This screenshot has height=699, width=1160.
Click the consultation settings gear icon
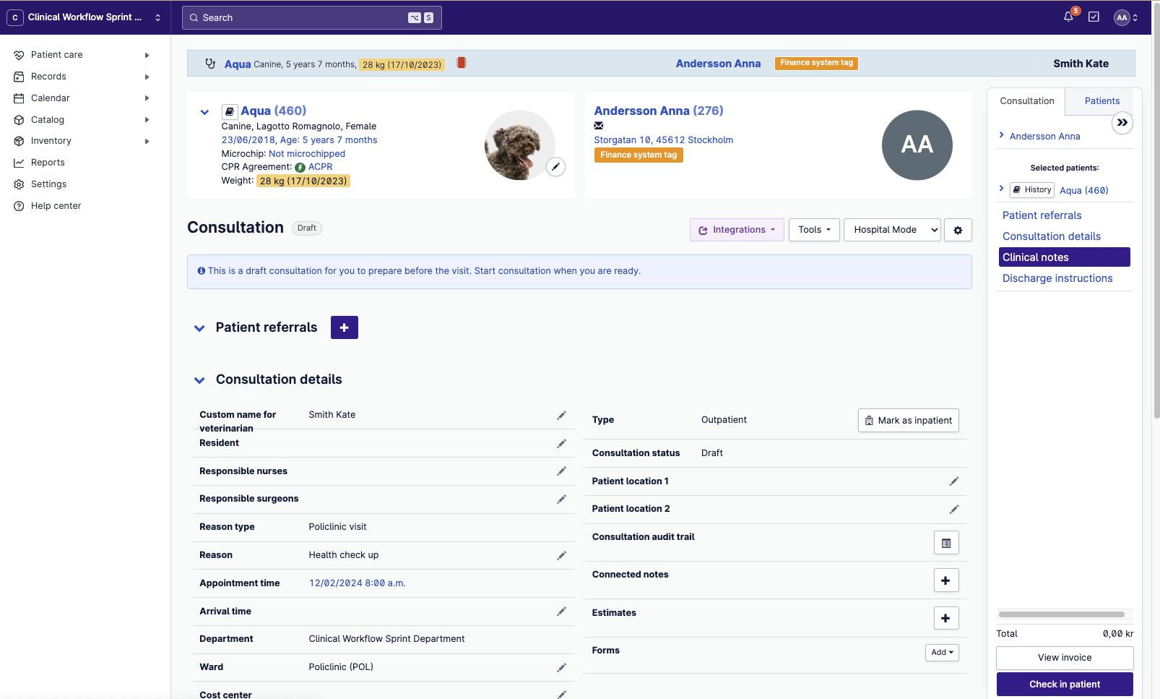pos(958,230)
